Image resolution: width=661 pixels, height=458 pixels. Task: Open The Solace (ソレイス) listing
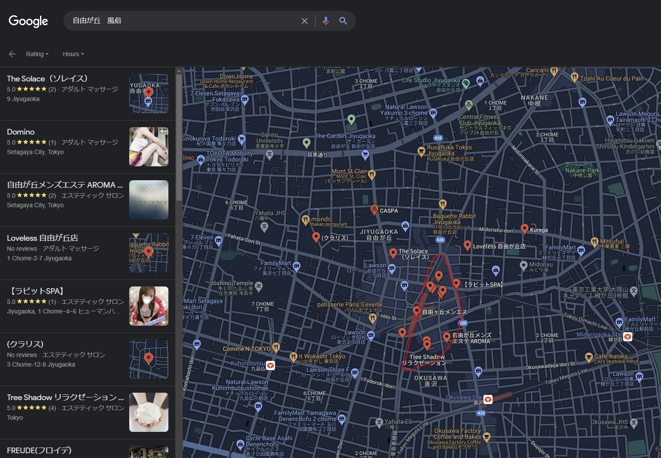[x=87, y=94]
